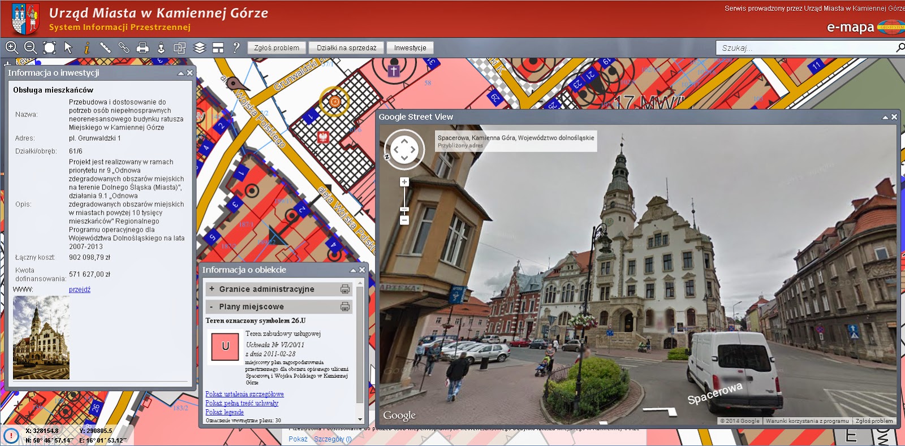This screenshot has width=905, height=446.
Task: Click the 'Teren oznaczony symbolem 26.U' heading
Action: coord(256,321)
